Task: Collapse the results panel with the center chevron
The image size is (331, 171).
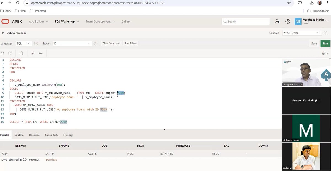Action: point(165,129)
